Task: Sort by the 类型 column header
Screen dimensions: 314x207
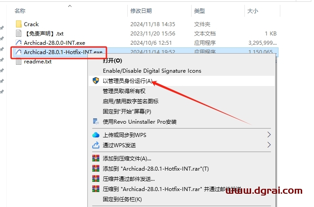Action: click(199, 11)
